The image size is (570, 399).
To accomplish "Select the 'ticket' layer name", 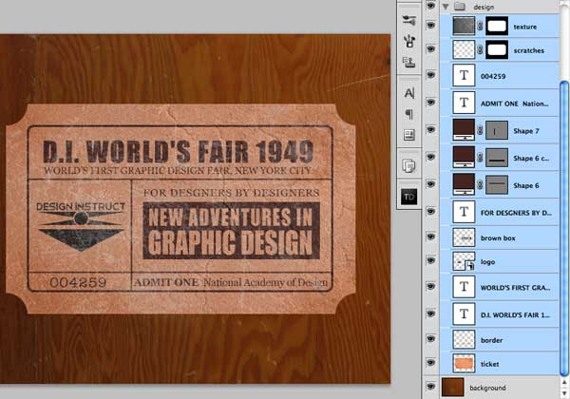I will pos(489,364).
